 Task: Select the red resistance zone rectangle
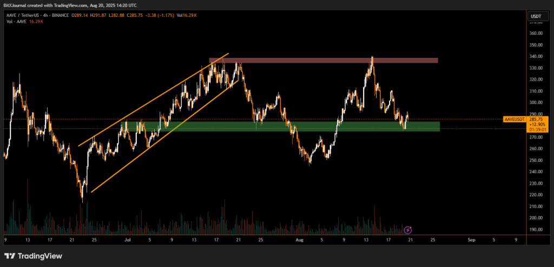[325, 60]
